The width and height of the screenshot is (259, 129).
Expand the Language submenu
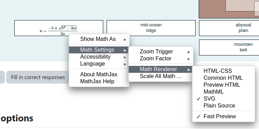[x=99, y=63]
